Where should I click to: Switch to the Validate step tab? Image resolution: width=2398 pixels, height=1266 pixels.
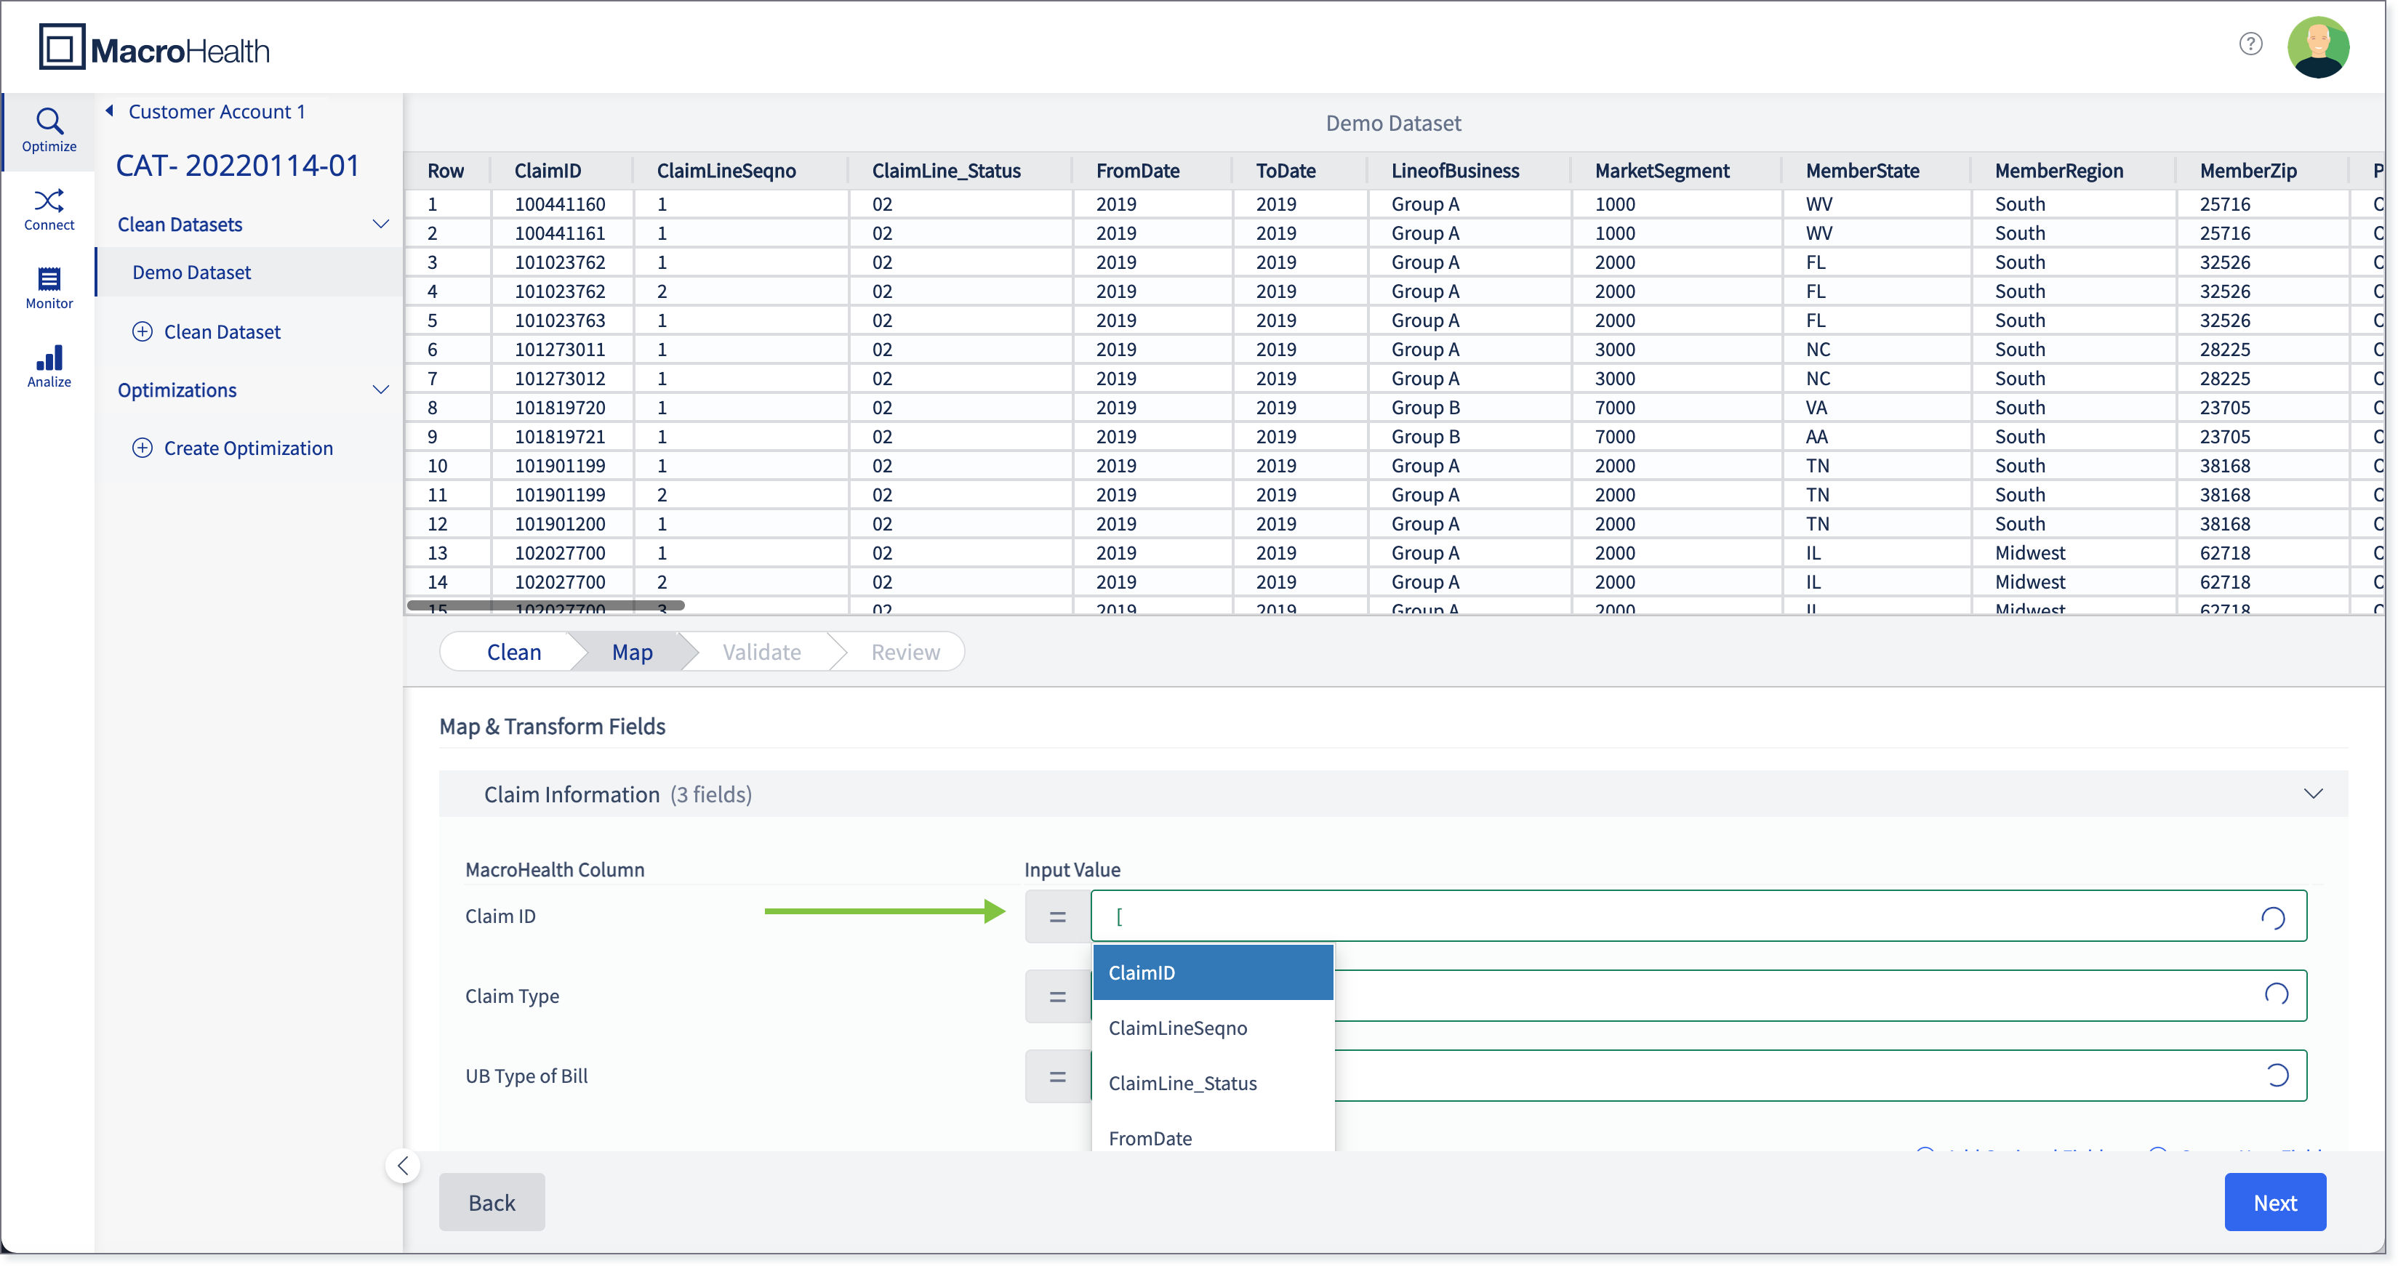761,652
